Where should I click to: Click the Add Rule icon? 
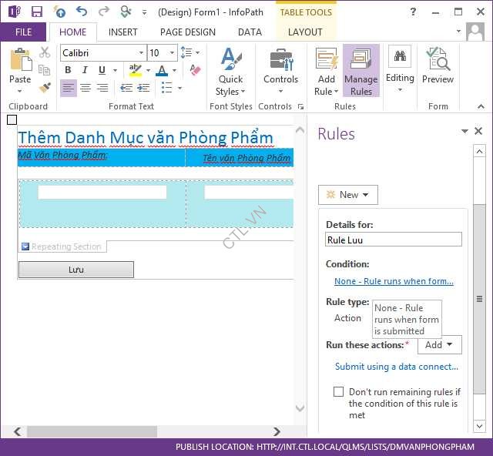(327, 71)
